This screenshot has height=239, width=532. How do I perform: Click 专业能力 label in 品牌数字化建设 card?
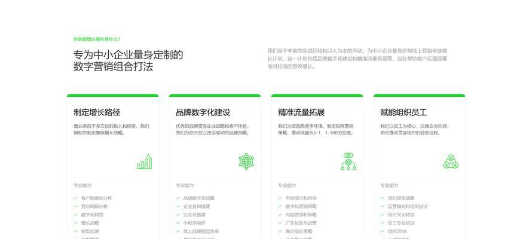185,185
